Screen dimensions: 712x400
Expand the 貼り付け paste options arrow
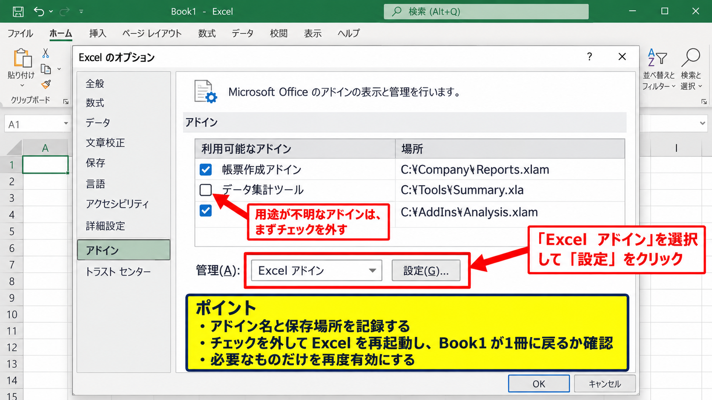pos(22,86)
